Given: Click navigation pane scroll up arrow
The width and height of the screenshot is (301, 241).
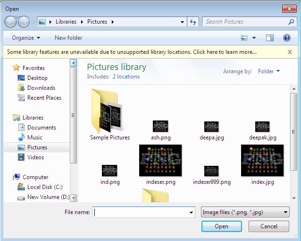Looking at the screenshot, I should click(x=73, y=63).
